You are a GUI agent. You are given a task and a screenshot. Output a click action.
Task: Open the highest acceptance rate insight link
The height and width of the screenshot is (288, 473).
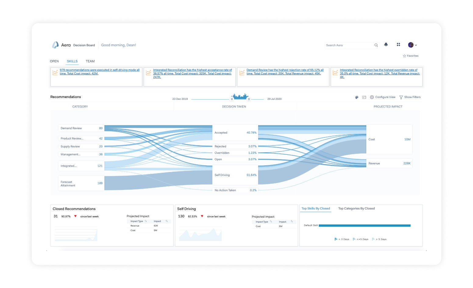193,73
